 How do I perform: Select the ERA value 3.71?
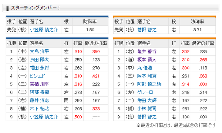point(197,30)
